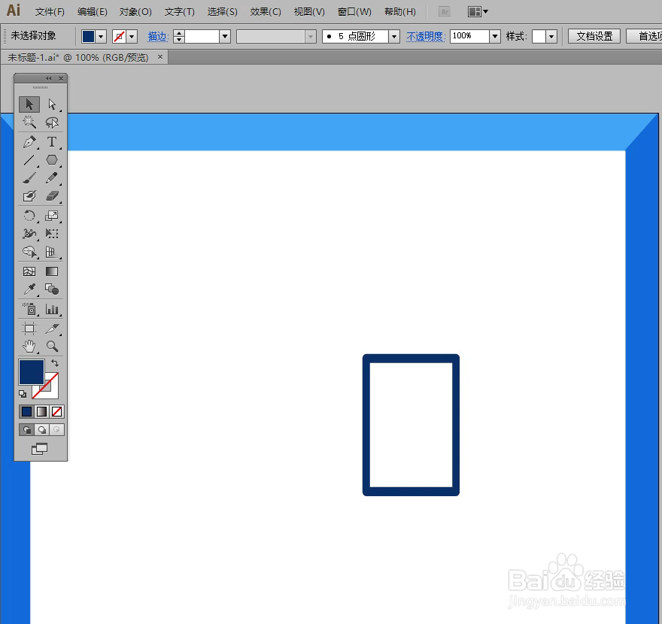Set fill mode to None
This screenshot has width=662, height=624.
(57, 411)
